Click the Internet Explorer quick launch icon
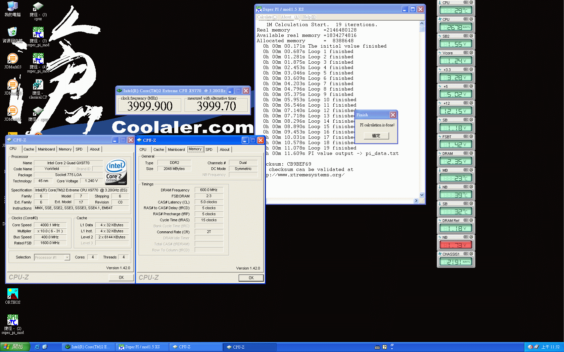This screenshot has height=352, width=564. (x=37, y=347)
